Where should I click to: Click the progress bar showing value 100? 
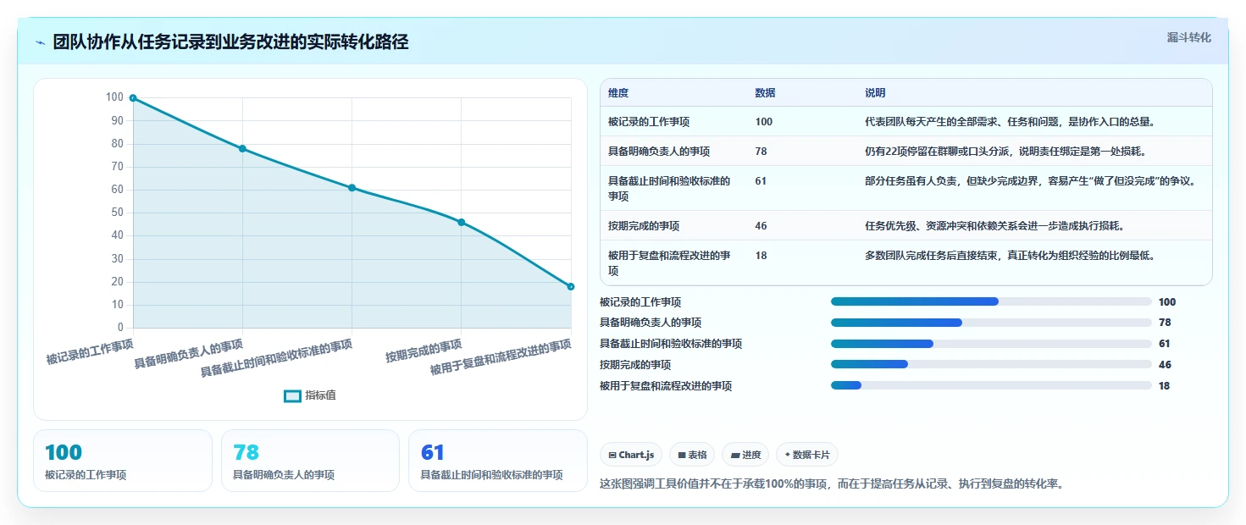point(991,301)
